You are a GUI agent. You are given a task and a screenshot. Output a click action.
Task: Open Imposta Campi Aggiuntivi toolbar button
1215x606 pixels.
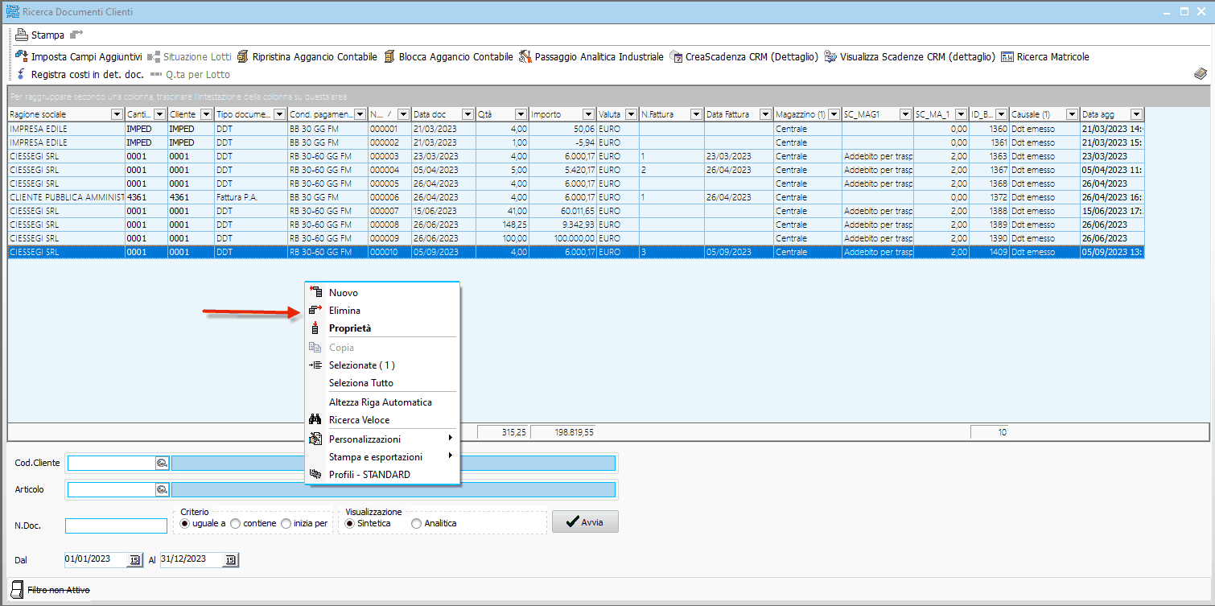pos(79,56)
